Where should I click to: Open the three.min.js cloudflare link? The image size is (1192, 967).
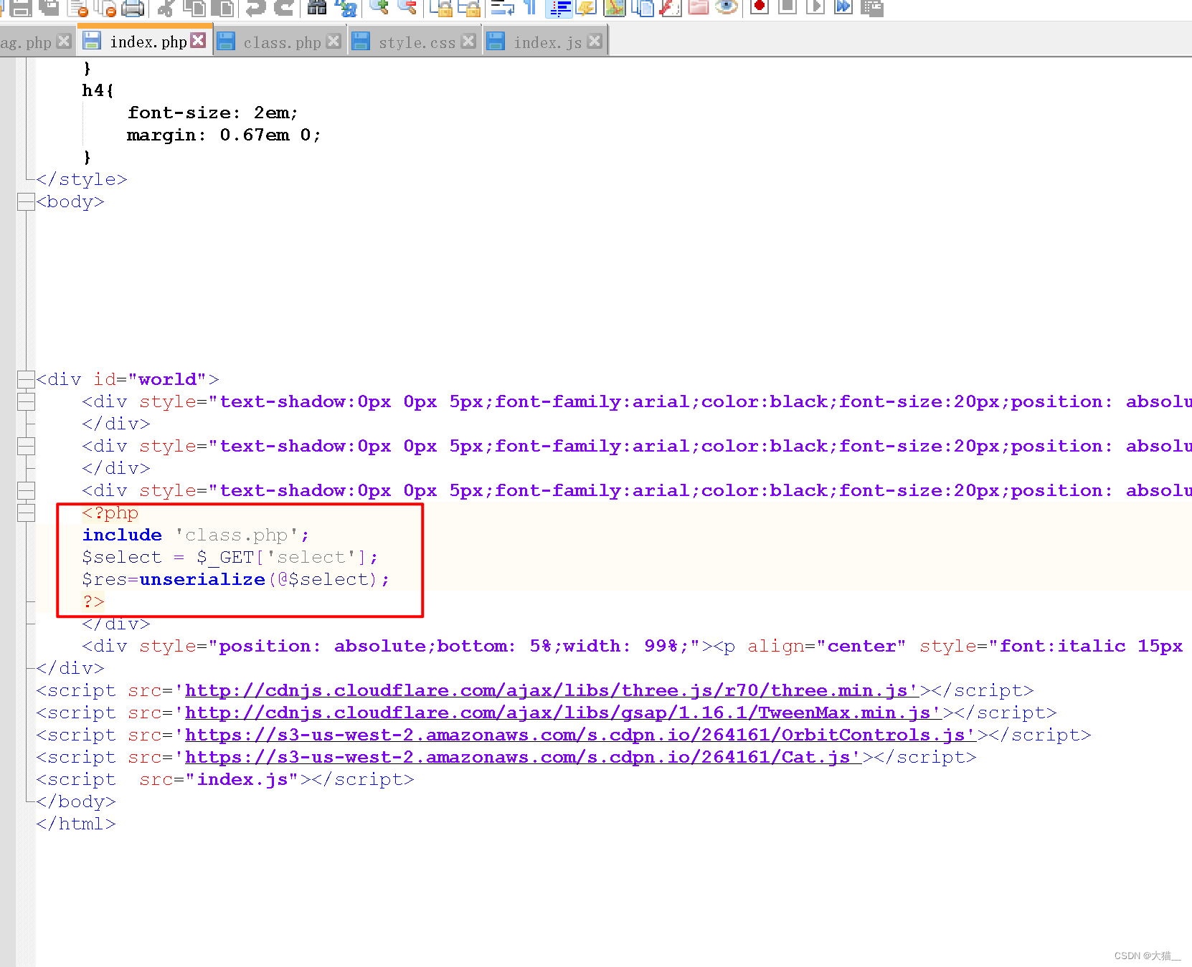click(x=552, y=690)
